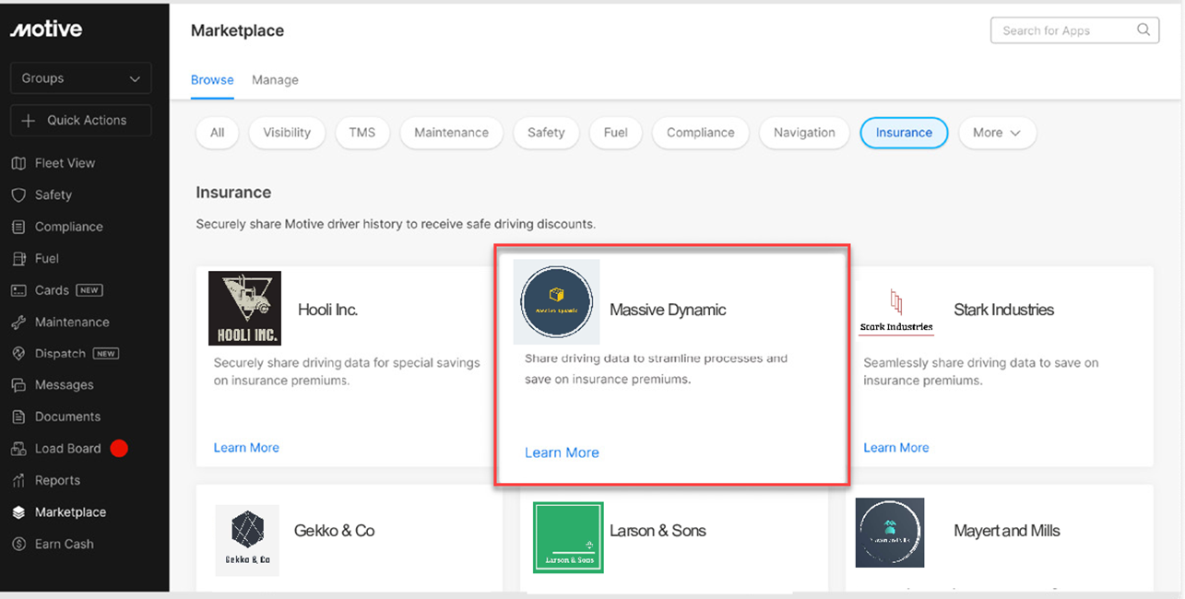The width and height of the screenshot is (1185, 599).
Task: Click the Massive Dynamic logo thumbnail
Action: tap(556, 301)
